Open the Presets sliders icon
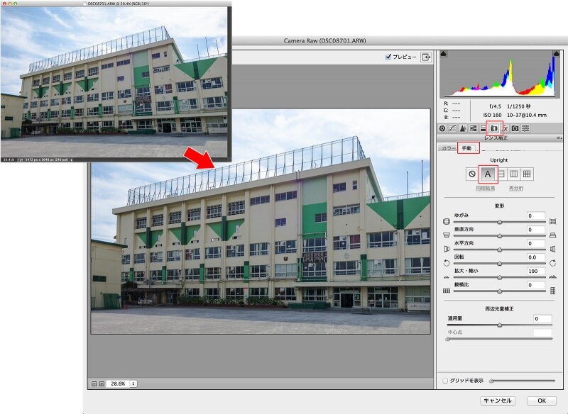The width and height of the screenshot is (568, 414). [x=525, y=128]
